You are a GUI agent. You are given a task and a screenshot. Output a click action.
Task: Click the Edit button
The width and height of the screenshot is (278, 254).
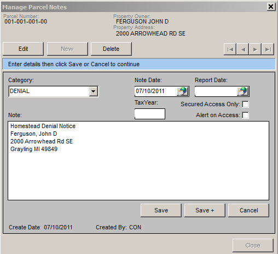point(24,49)
